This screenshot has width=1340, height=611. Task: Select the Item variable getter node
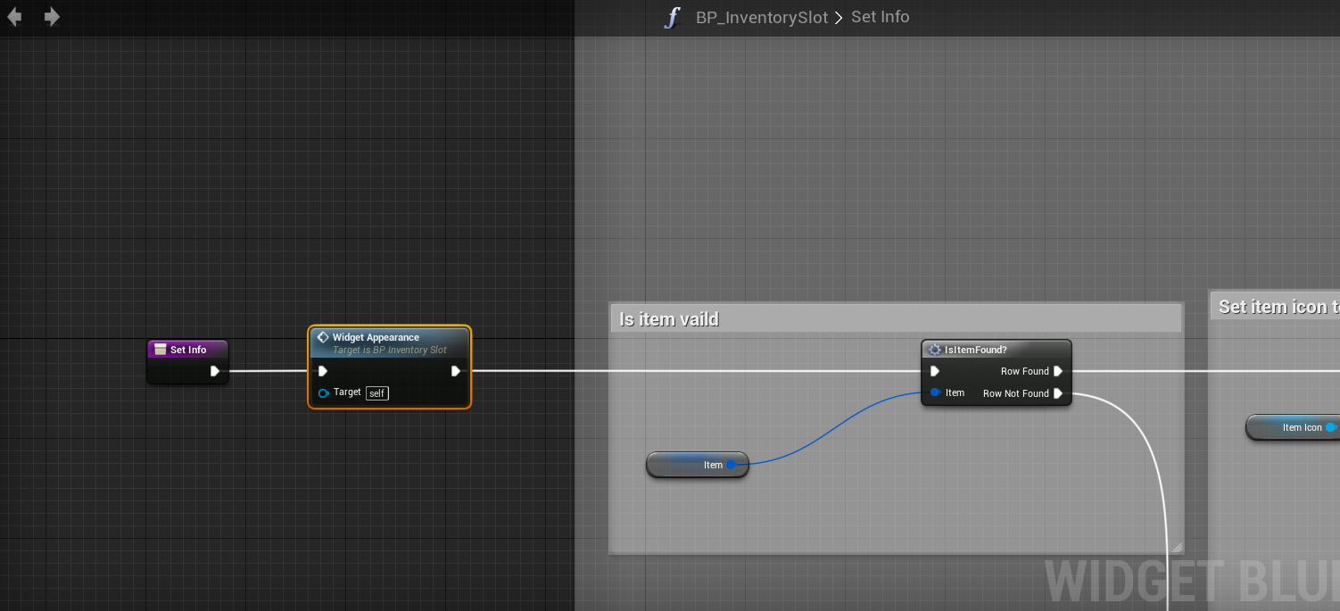click(x=696, y=465)
